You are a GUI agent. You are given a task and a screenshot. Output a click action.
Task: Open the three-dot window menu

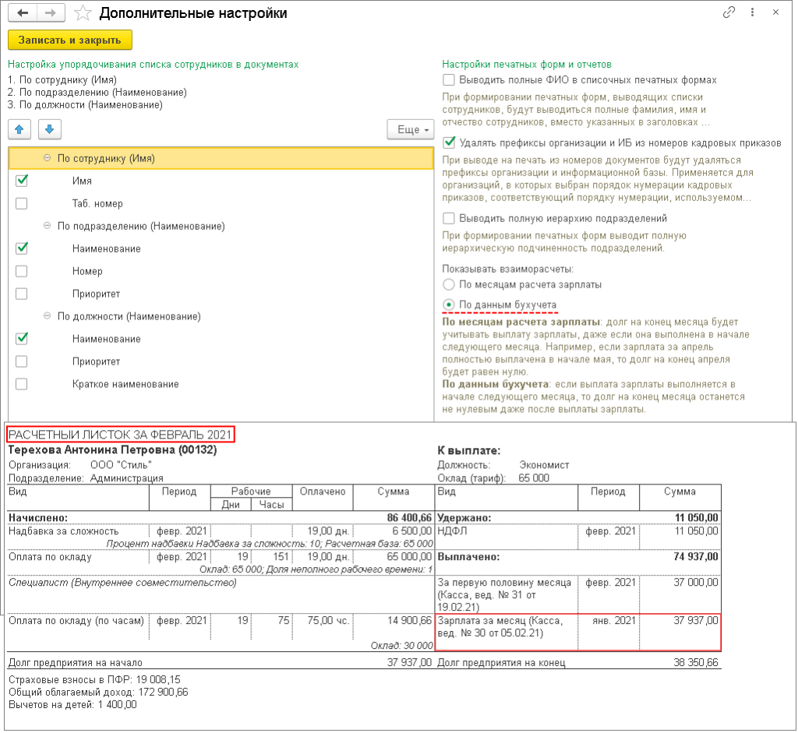tap(752, 12)
